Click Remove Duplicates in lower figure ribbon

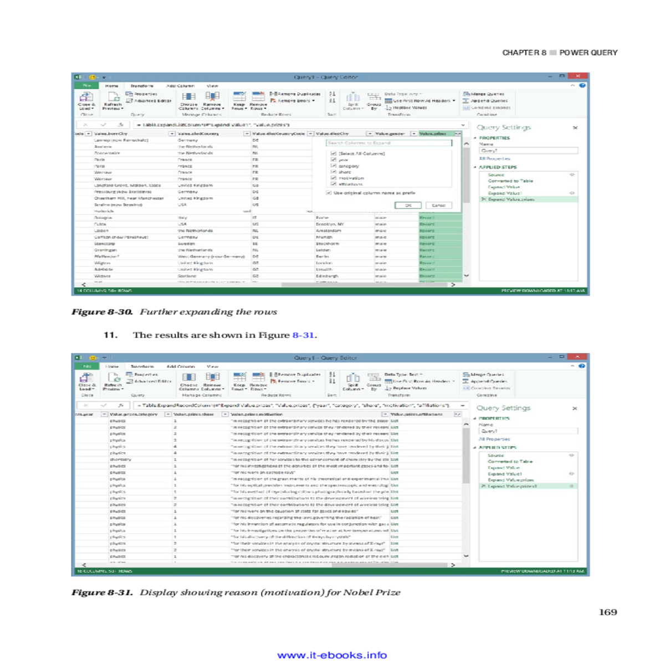[x=295, y=375]
